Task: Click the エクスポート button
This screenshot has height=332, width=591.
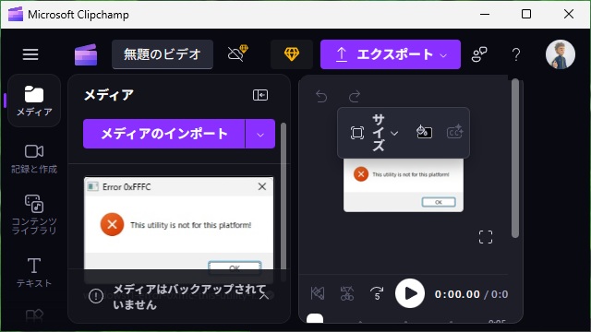Action: 391,54
